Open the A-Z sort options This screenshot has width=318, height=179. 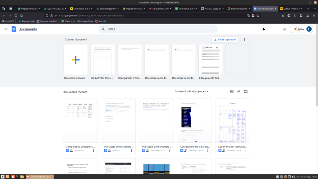(x=239, y=91)
